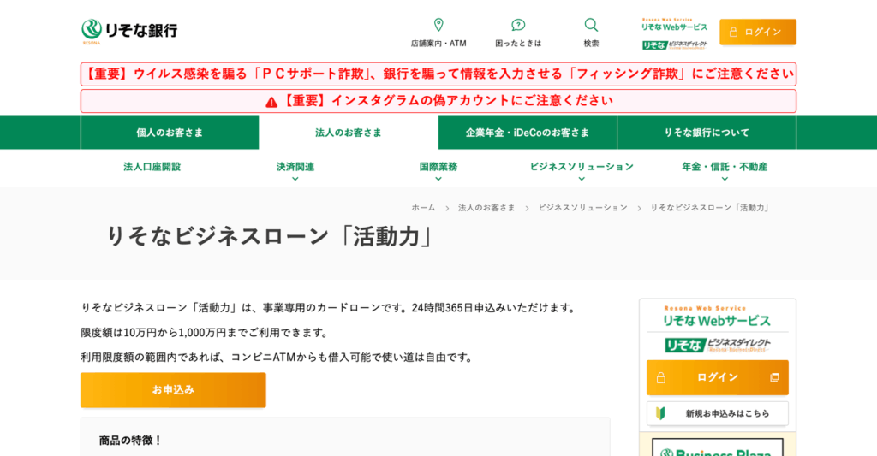Click the Business Plaza banner
Viewport: 877px width, 456px height.
point(718,447)
